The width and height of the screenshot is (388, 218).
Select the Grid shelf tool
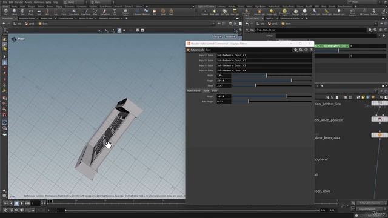pos(39,12)
